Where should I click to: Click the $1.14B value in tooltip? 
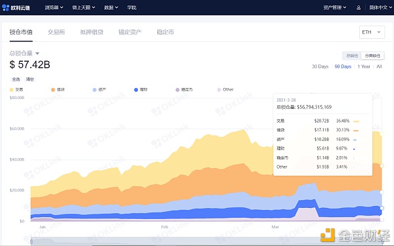[323, 157]
